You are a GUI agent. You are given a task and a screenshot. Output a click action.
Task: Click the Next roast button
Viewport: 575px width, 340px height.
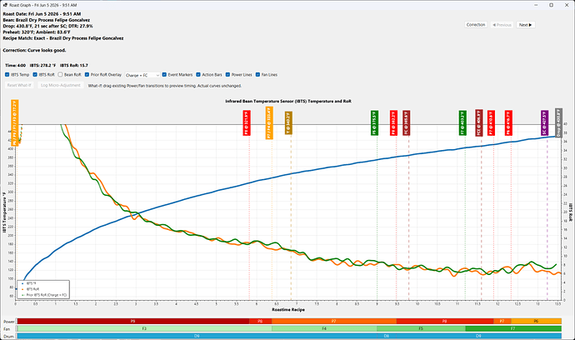coord(526,25)
